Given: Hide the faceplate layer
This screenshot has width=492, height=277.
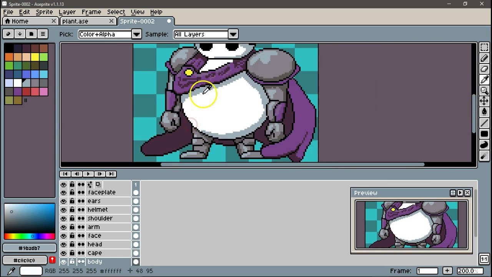Looking at the screenshot, I should pos(63,192).
